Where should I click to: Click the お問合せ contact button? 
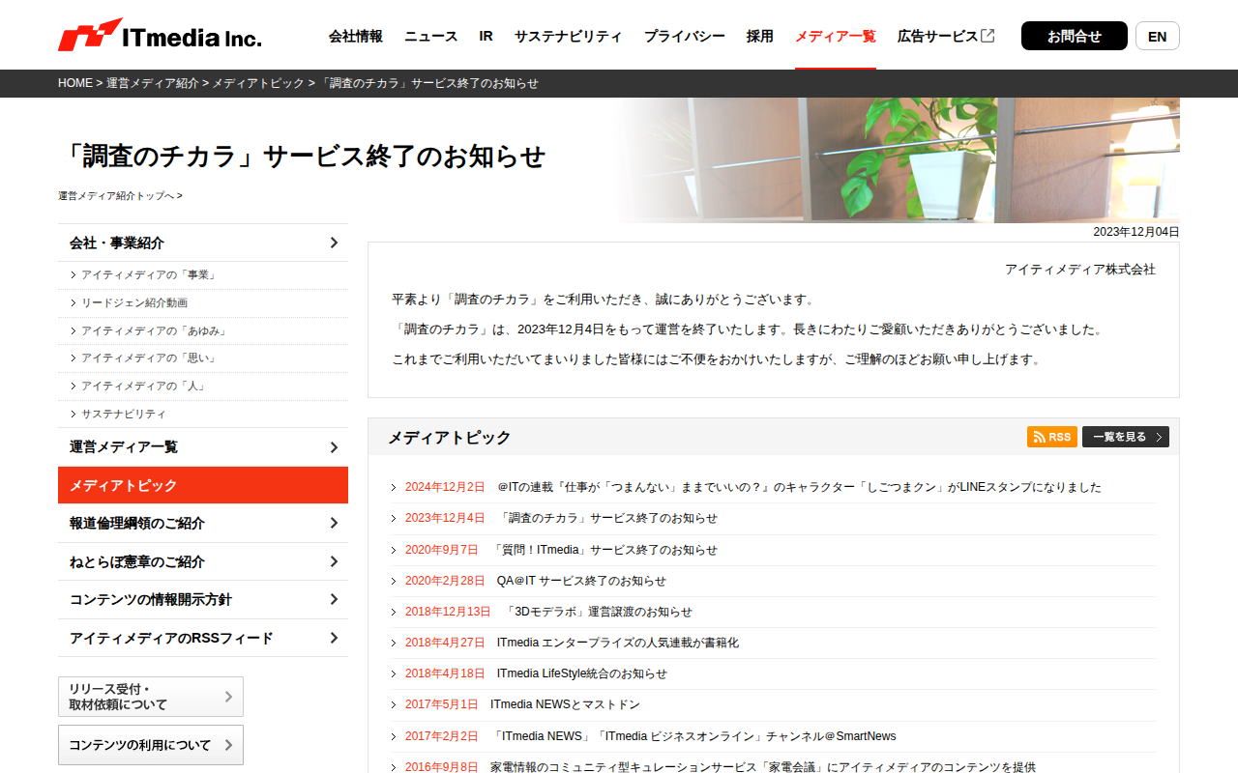point(1075,36)
